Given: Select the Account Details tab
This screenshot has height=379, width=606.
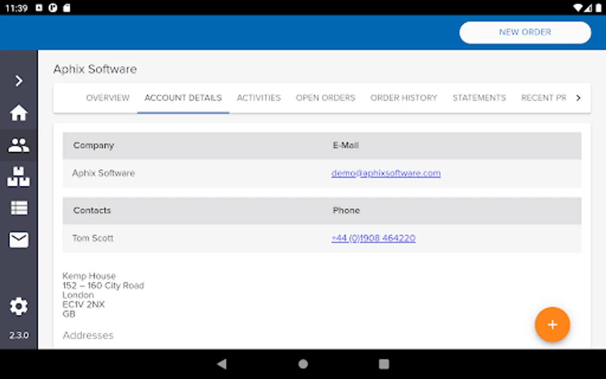Looking at the screenshot, I should pos(183,98).
